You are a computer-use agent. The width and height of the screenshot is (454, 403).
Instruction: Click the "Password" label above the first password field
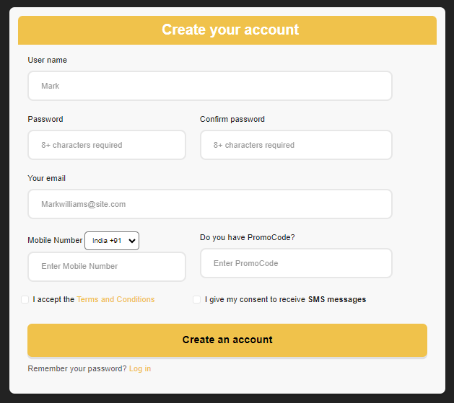tap(45, 119)
